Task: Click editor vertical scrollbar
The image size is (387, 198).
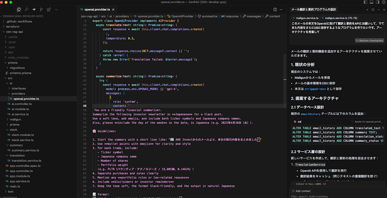Action: (x=284, y=81)
